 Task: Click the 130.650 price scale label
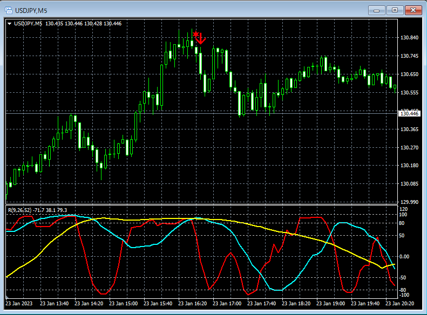tap(409, 74)
